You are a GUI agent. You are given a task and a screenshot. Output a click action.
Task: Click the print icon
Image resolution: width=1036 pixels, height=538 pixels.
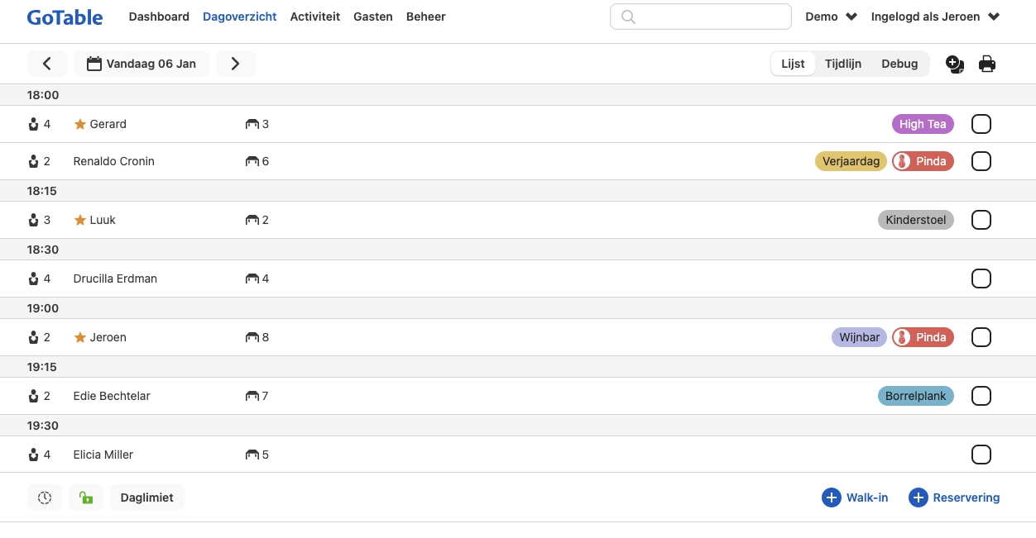(986, 64)
